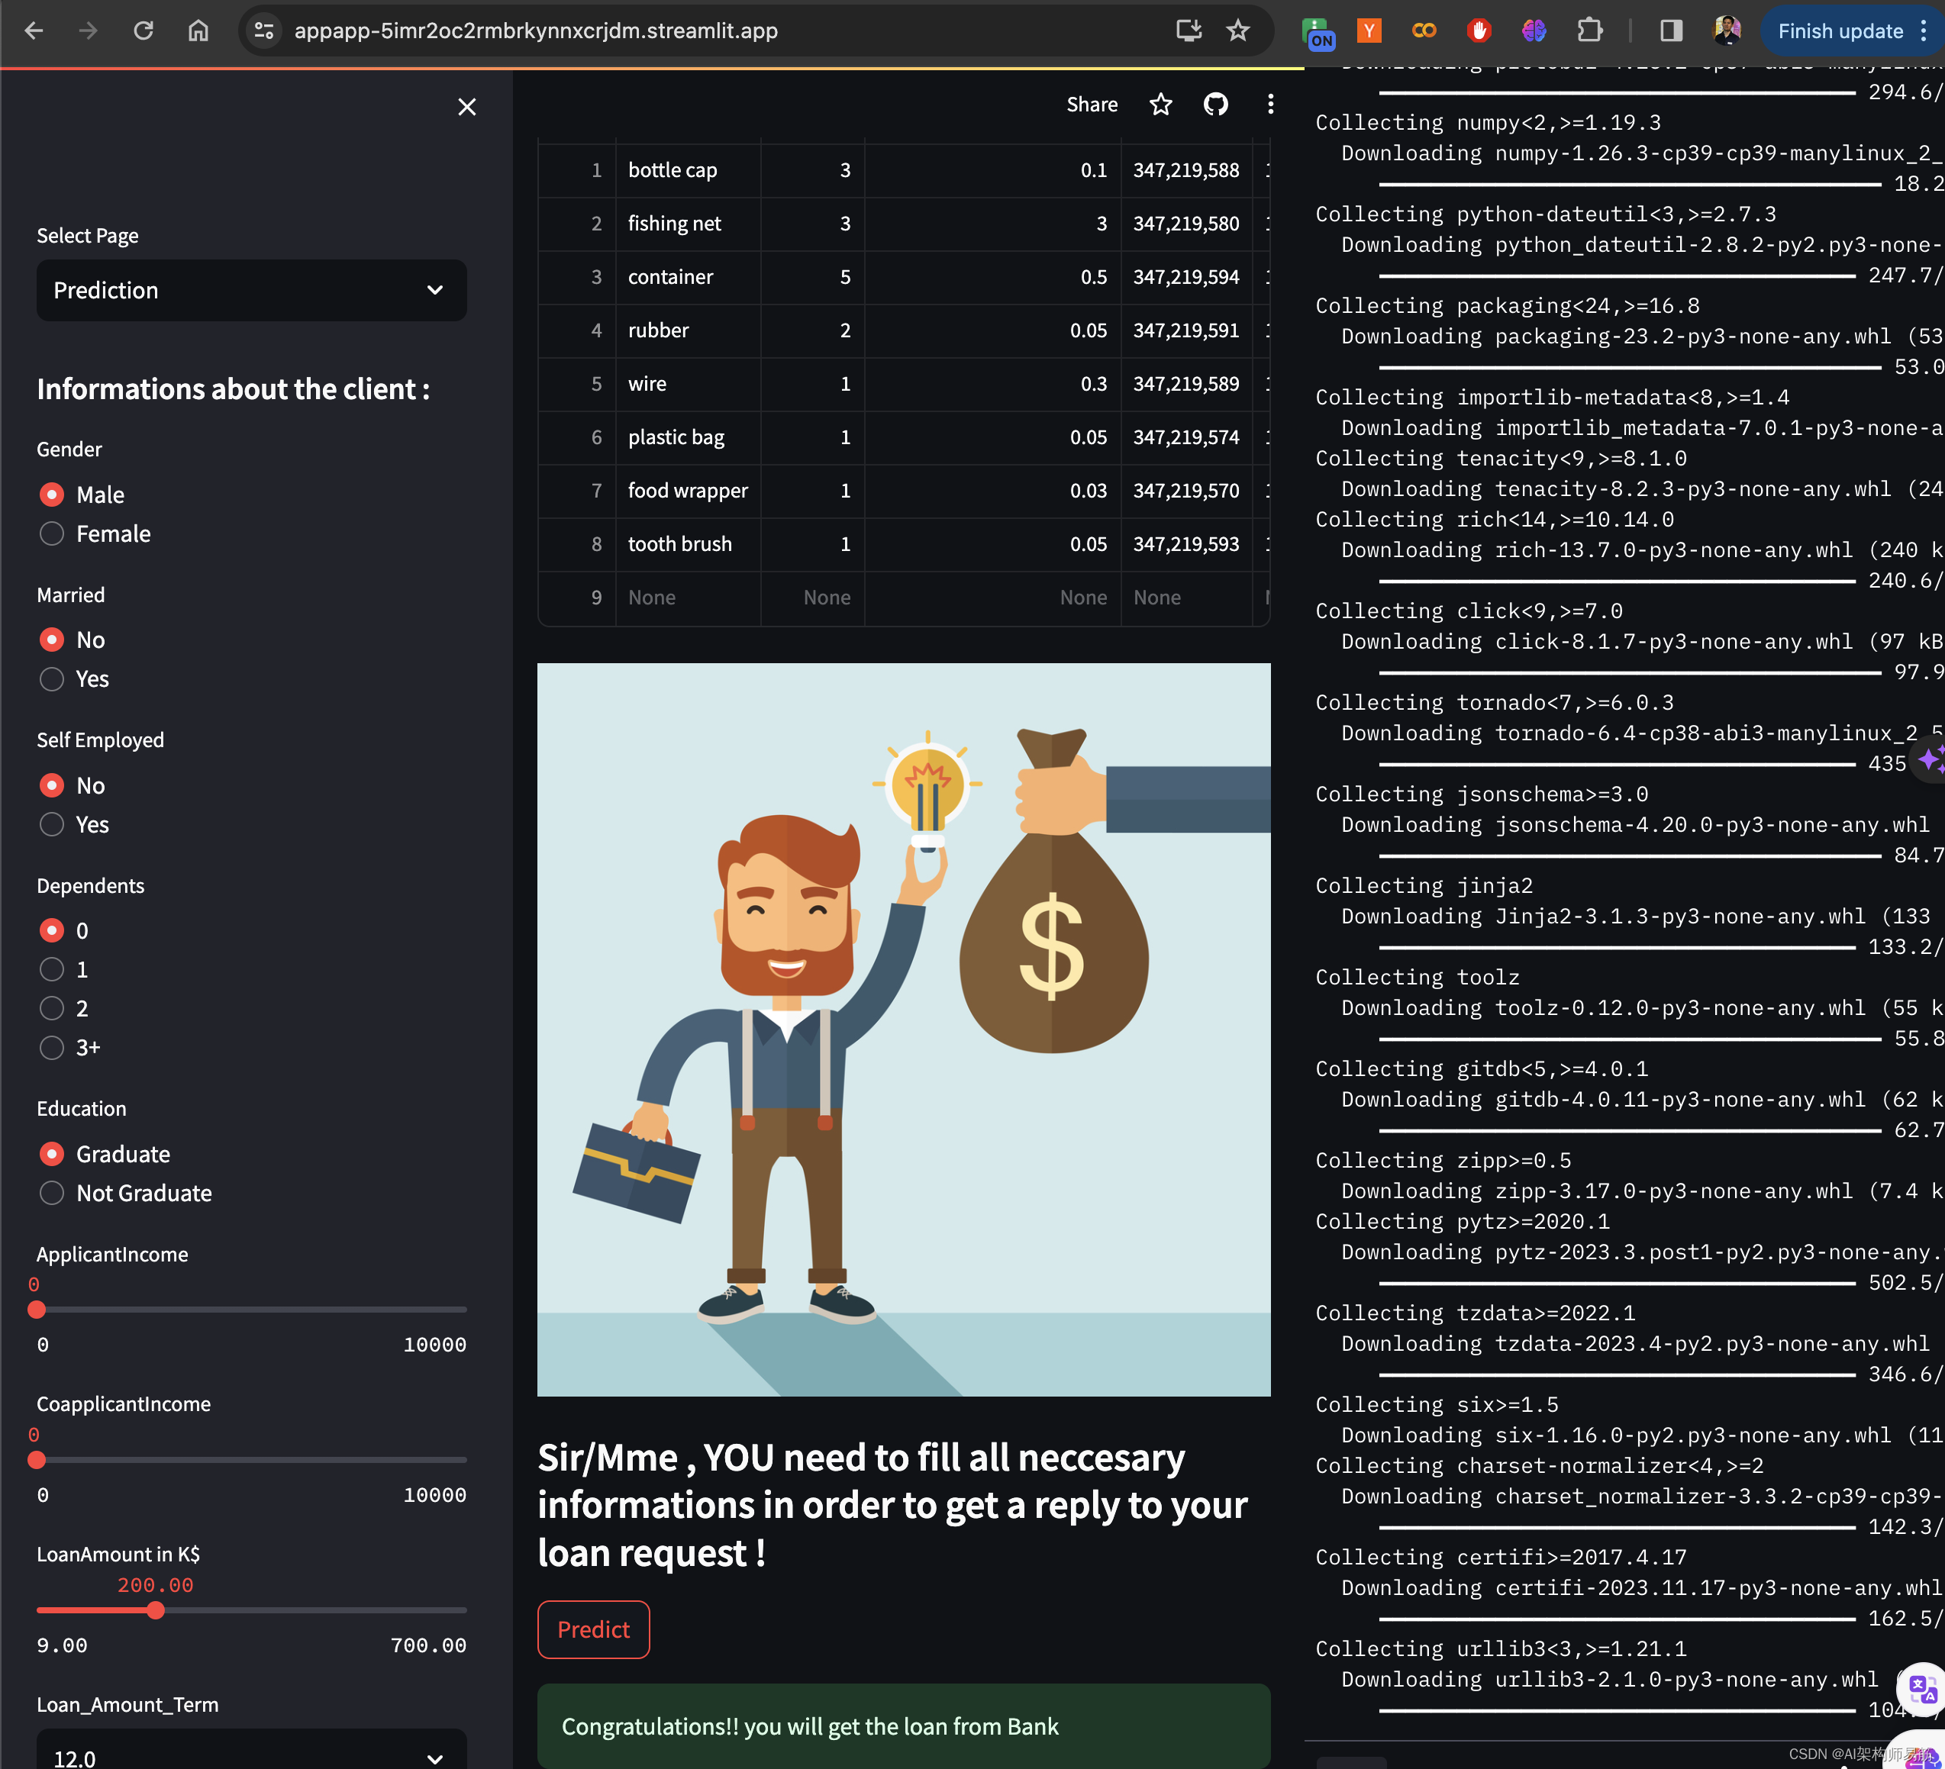Click the browser reload/refresh icon
The height and width of the screenshot is (1769, 1945).
[x=146, y=31]
